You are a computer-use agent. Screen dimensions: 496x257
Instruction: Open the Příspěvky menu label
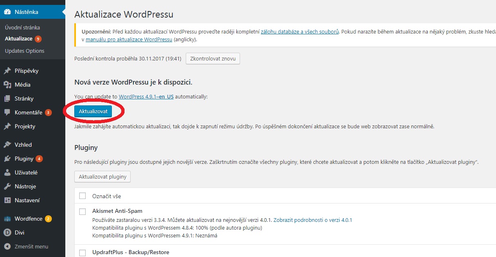pos(27,71)
